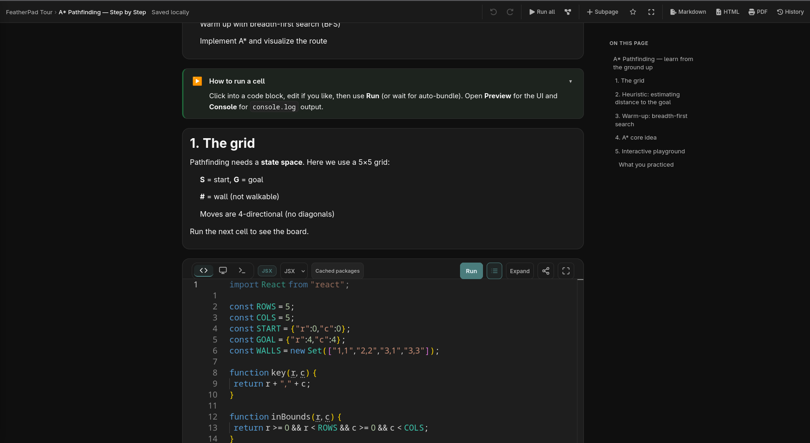Viewport: 810px width, 443px height.
Task: Click the page title in the breadcrumb
Action: click(x=102, y=12)
